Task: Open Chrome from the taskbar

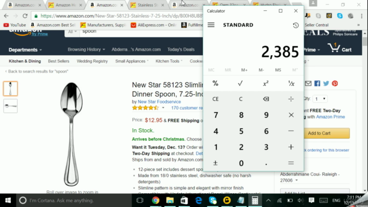Action: [x=155, y=201]
